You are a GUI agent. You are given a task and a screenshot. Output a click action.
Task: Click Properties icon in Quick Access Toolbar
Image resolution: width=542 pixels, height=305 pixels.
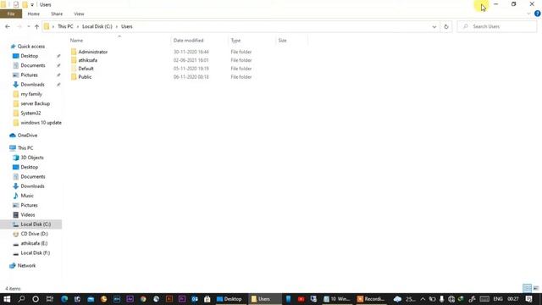click(16, 4)
